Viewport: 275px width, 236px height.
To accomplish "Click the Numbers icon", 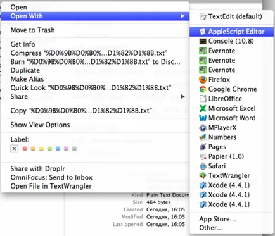I will coord(203,137).
